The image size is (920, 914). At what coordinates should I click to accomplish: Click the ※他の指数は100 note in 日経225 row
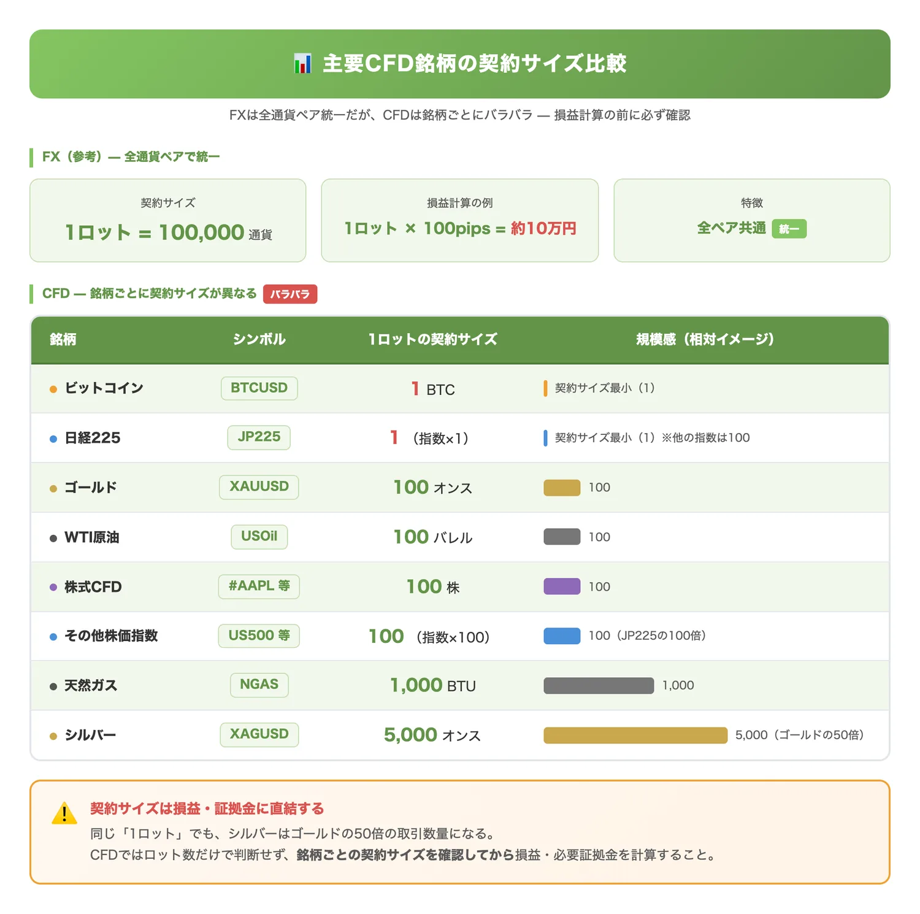[706, 438]
